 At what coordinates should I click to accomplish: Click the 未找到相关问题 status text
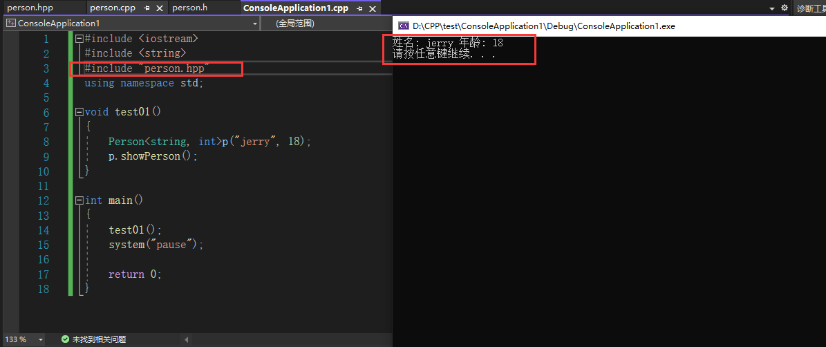pyautogui.click(x=99, y=339)
